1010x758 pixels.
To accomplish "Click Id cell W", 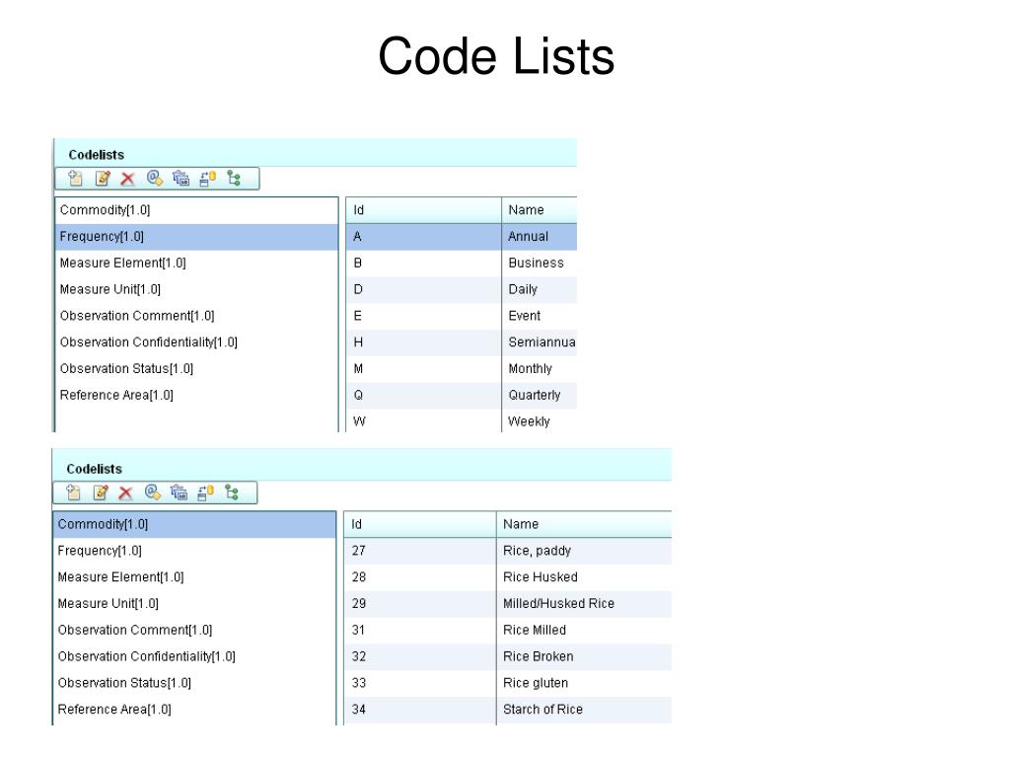I will [x=424, y=420].
